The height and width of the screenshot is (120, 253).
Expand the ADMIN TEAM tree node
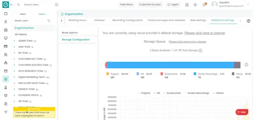14,41
